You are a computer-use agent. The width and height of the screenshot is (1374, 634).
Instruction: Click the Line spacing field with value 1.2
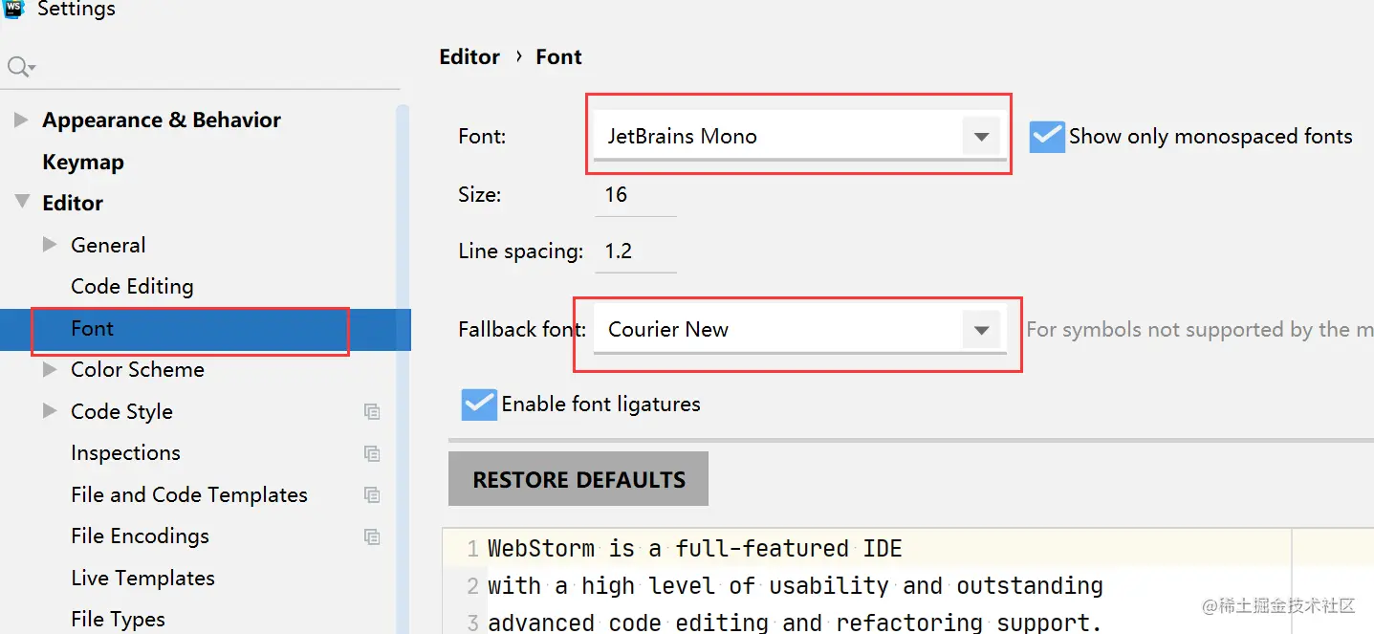(x=636, y=251)
